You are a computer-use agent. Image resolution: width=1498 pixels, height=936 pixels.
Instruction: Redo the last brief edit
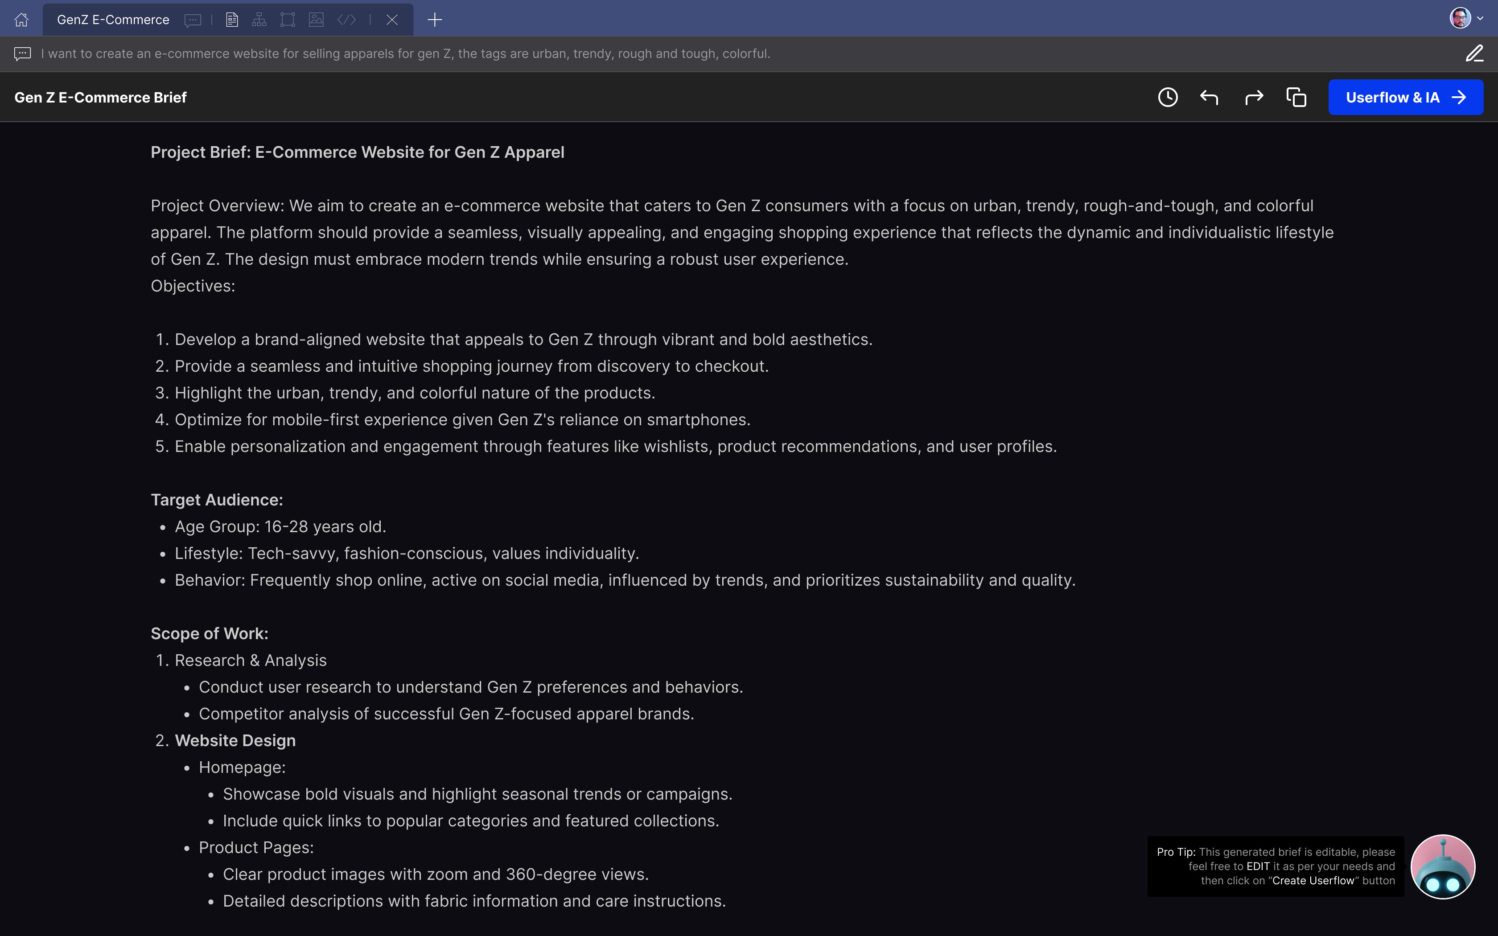(x=1254, y=97)
